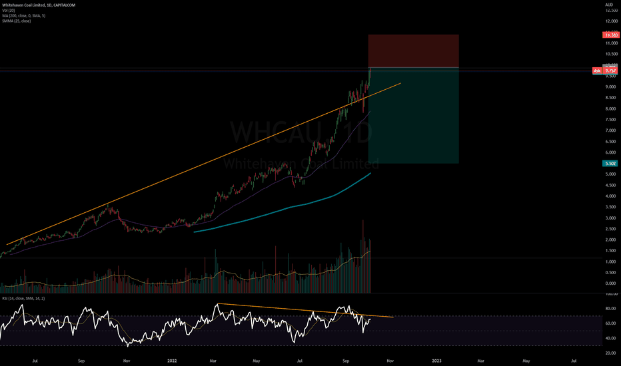
Task: Select the red stop-loss zone of short position
Action: point(414,51)
